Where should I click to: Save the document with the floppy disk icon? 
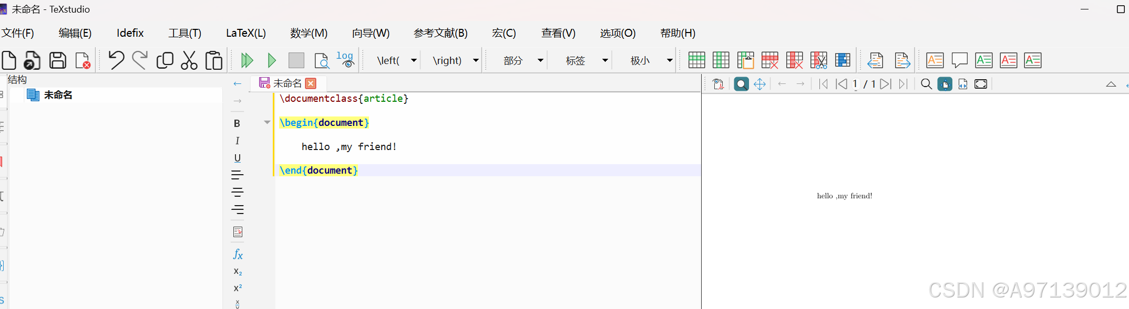pos(58,60)
